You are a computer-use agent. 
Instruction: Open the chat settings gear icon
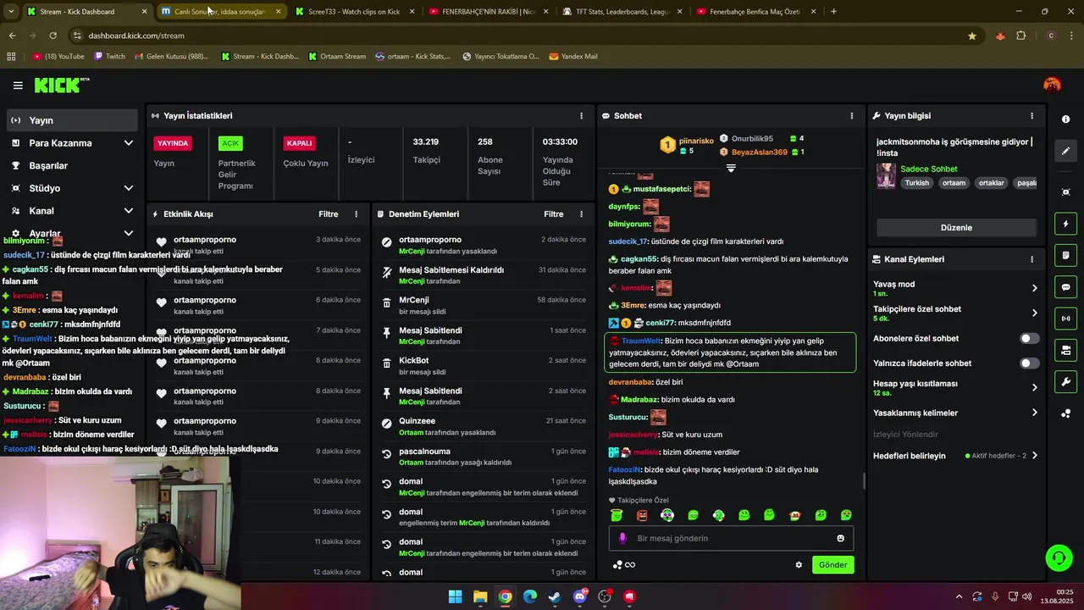[x=799, y=565]
